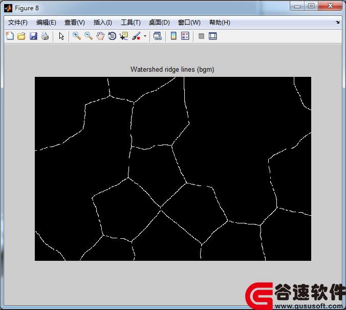Toggle the Brush data tool
Screen dimensions: 346x310
tap(136, 36)
